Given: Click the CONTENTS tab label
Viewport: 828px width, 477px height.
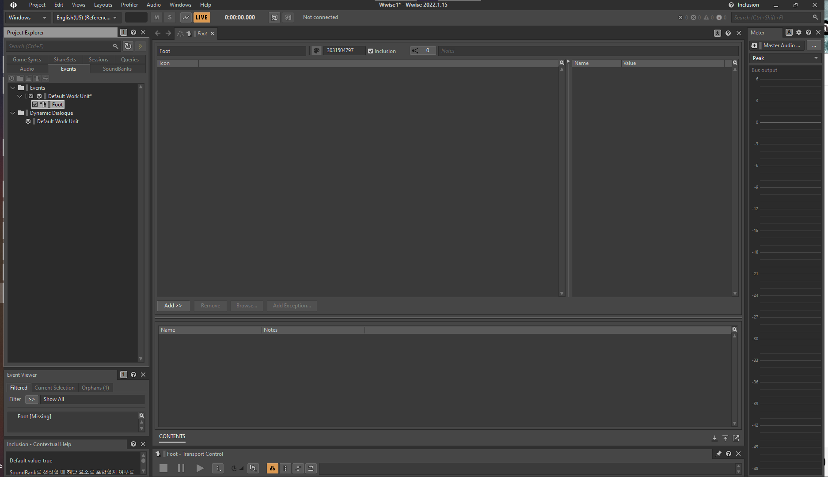Looking at the screenshot, I should [x=172, y=436].
